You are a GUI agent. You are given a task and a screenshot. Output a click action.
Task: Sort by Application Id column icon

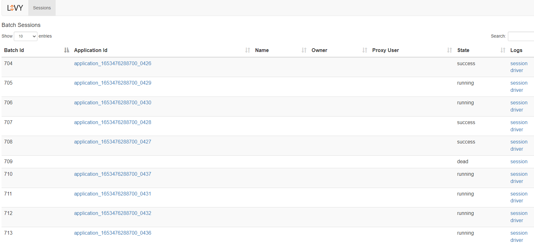[247, 50]
